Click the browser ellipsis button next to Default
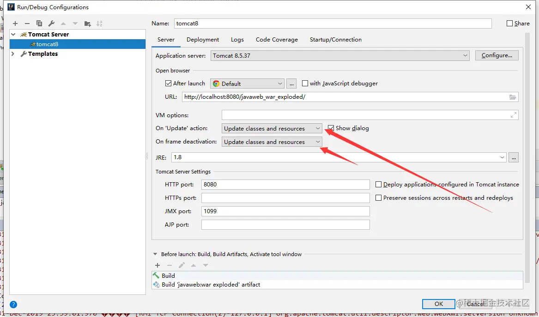 [291, 84]
